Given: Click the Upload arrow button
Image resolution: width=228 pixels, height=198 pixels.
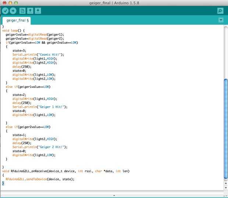Looking at the screenshot, I should coord(13,11).
